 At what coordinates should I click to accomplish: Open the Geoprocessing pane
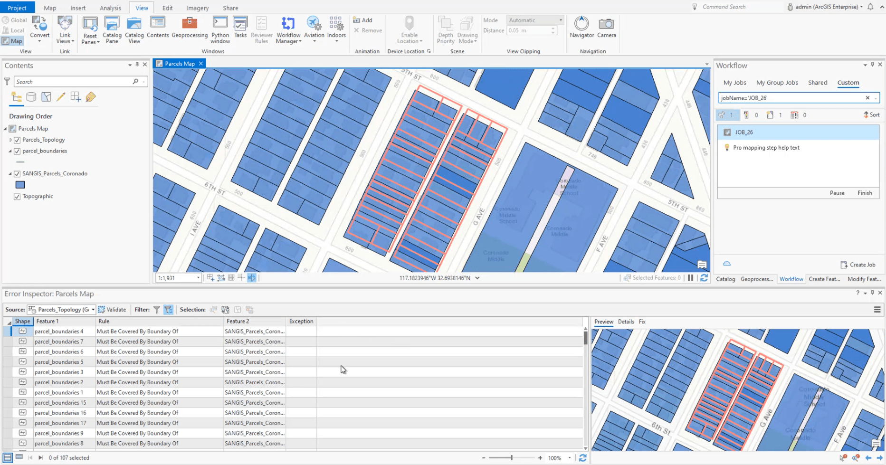(x=190, y=30)
